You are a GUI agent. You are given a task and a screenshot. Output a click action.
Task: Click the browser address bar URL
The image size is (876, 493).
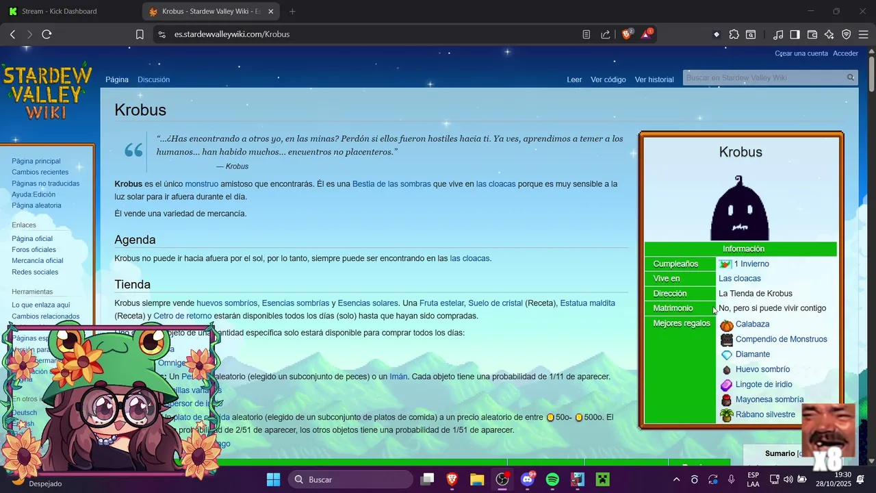(231, 34)
